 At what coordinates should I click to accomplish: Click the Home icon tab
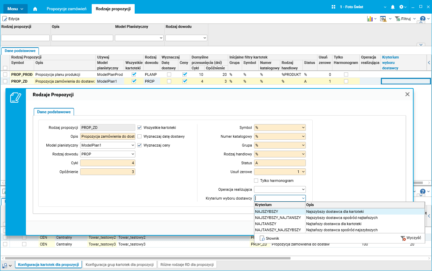coord(35,9)
